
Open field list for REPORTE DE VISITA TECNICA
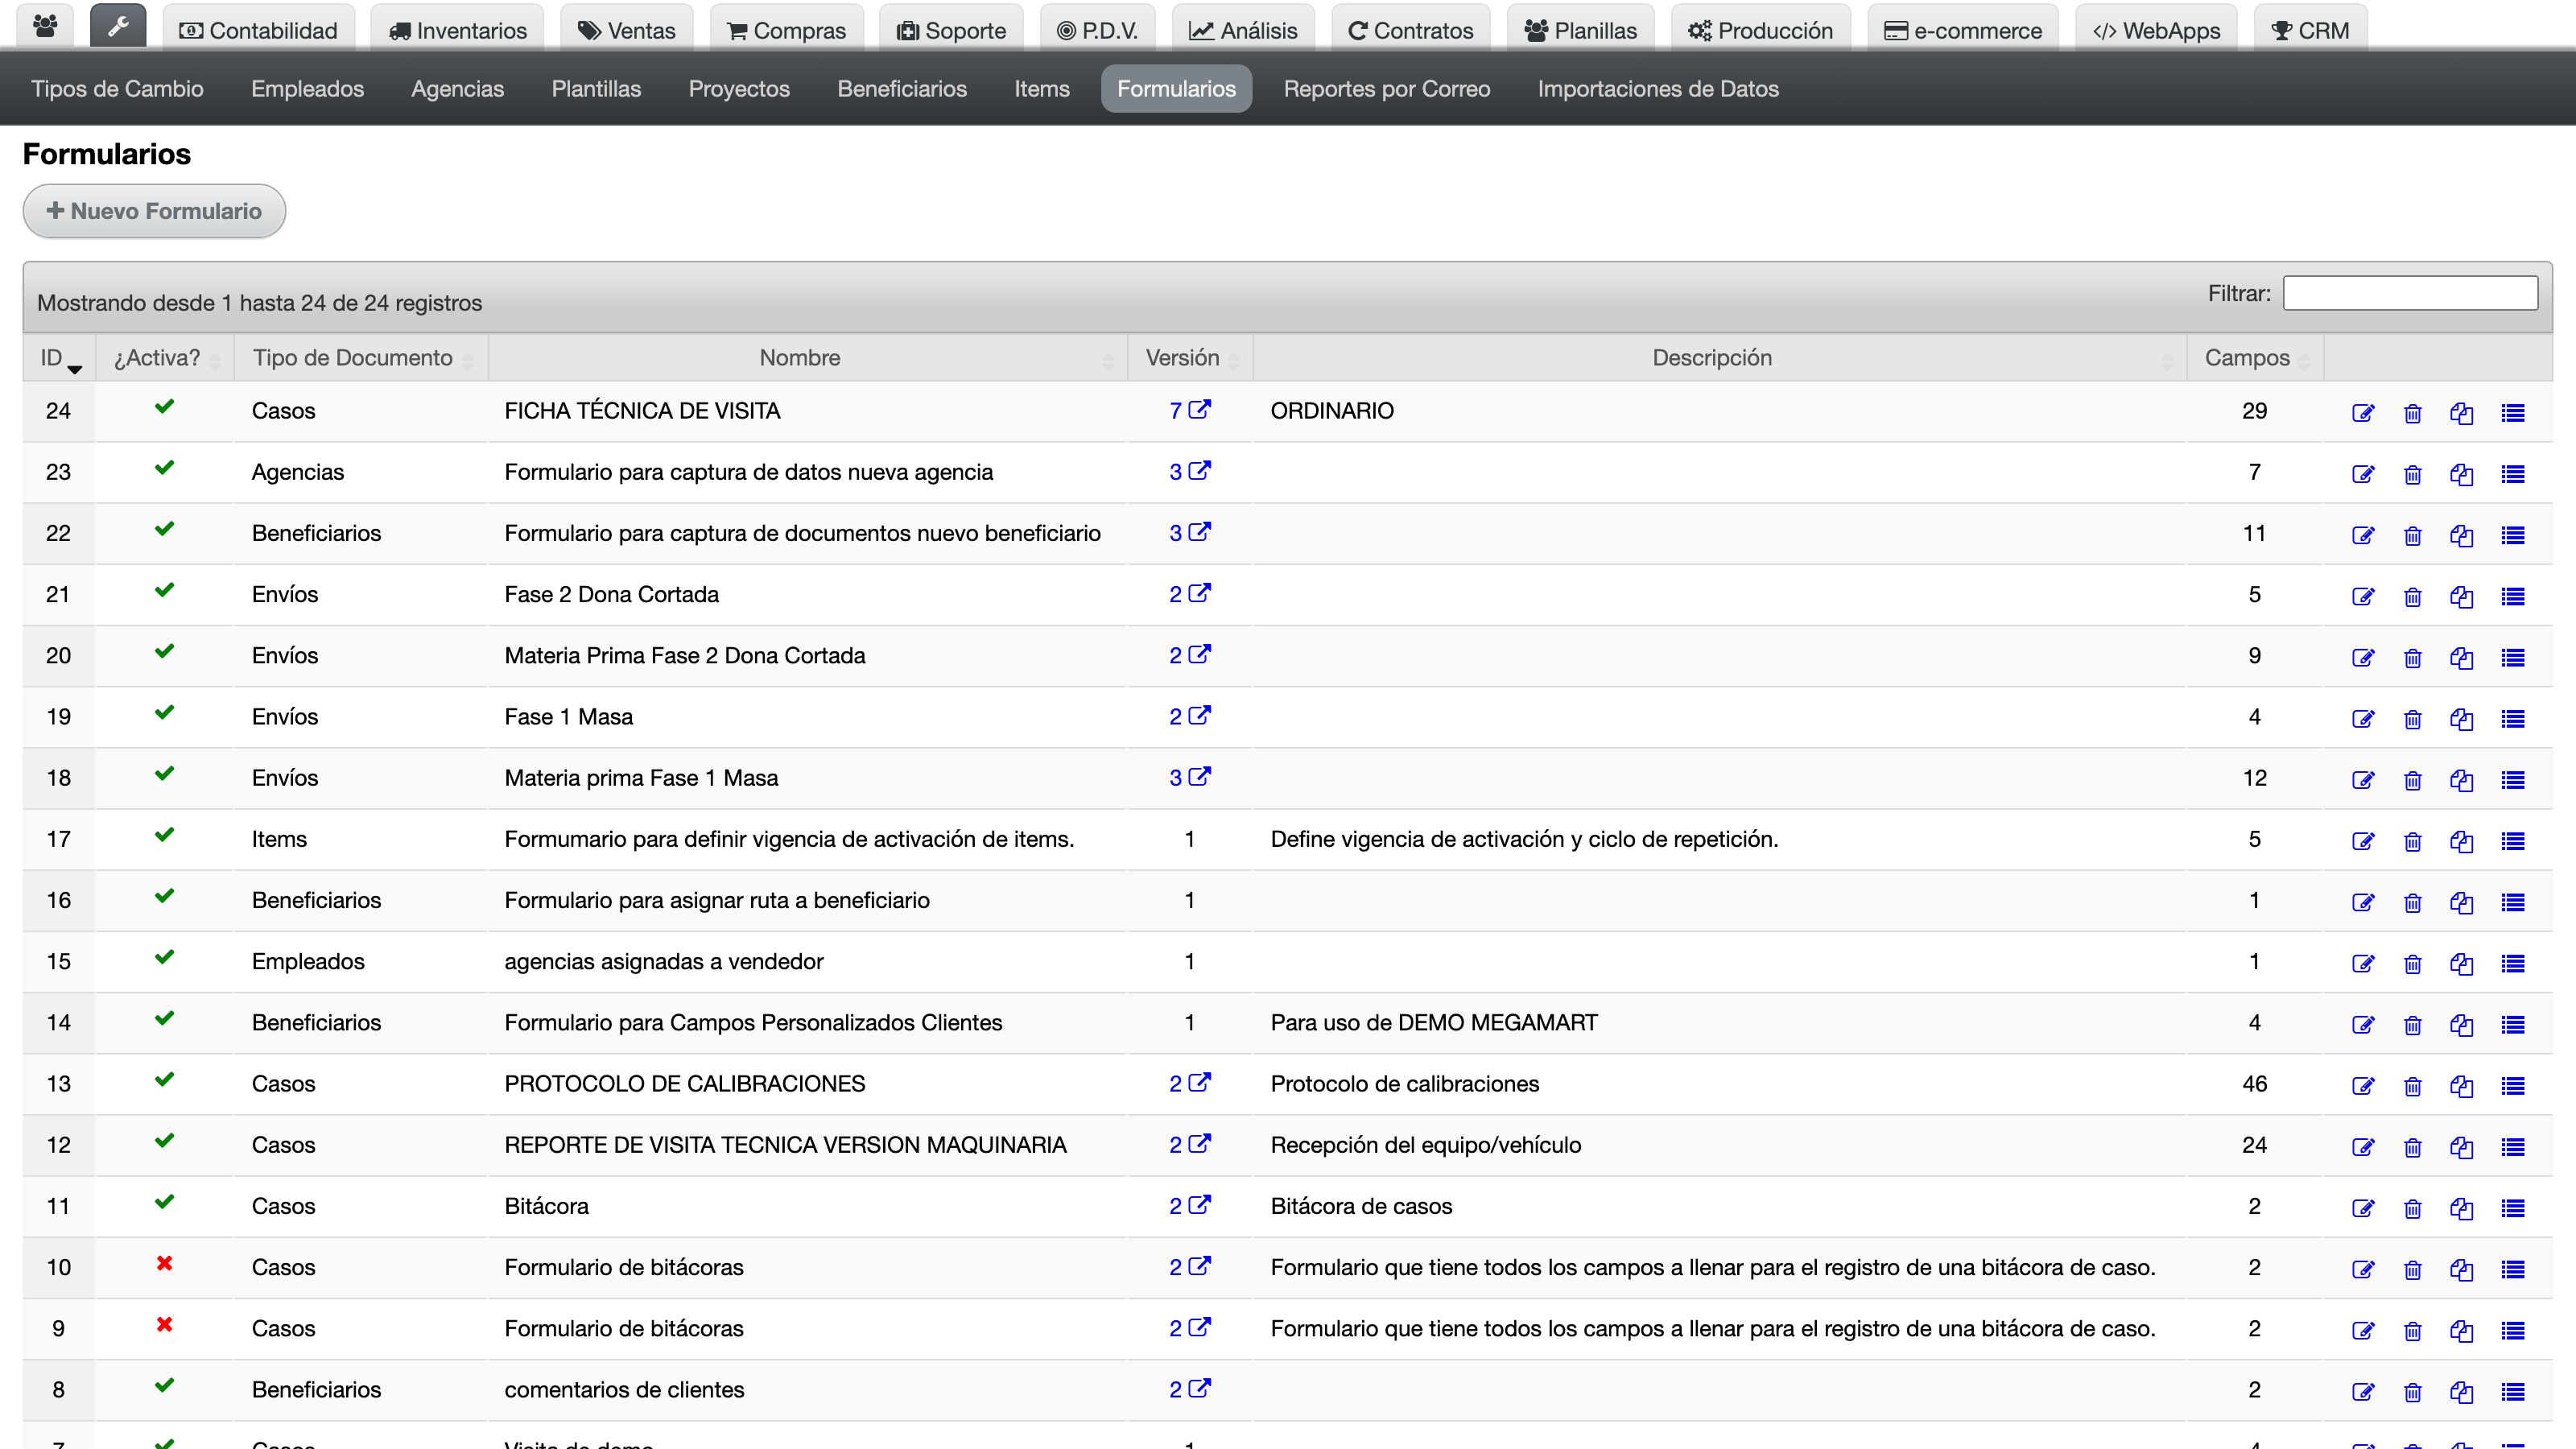(x=2512, y=1147)
